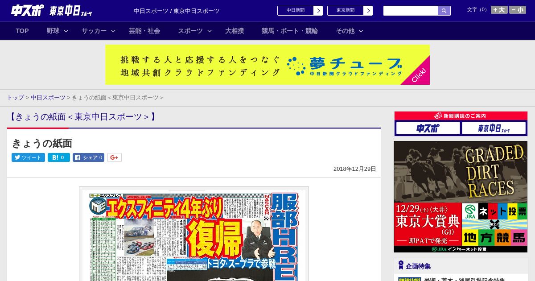
Task: Decrease text size with －小 button
Action: point(518,10)
